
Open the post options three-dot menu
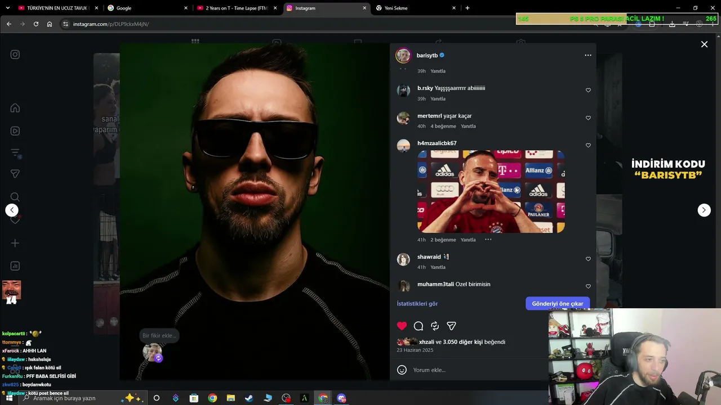(x=588, y=55)
